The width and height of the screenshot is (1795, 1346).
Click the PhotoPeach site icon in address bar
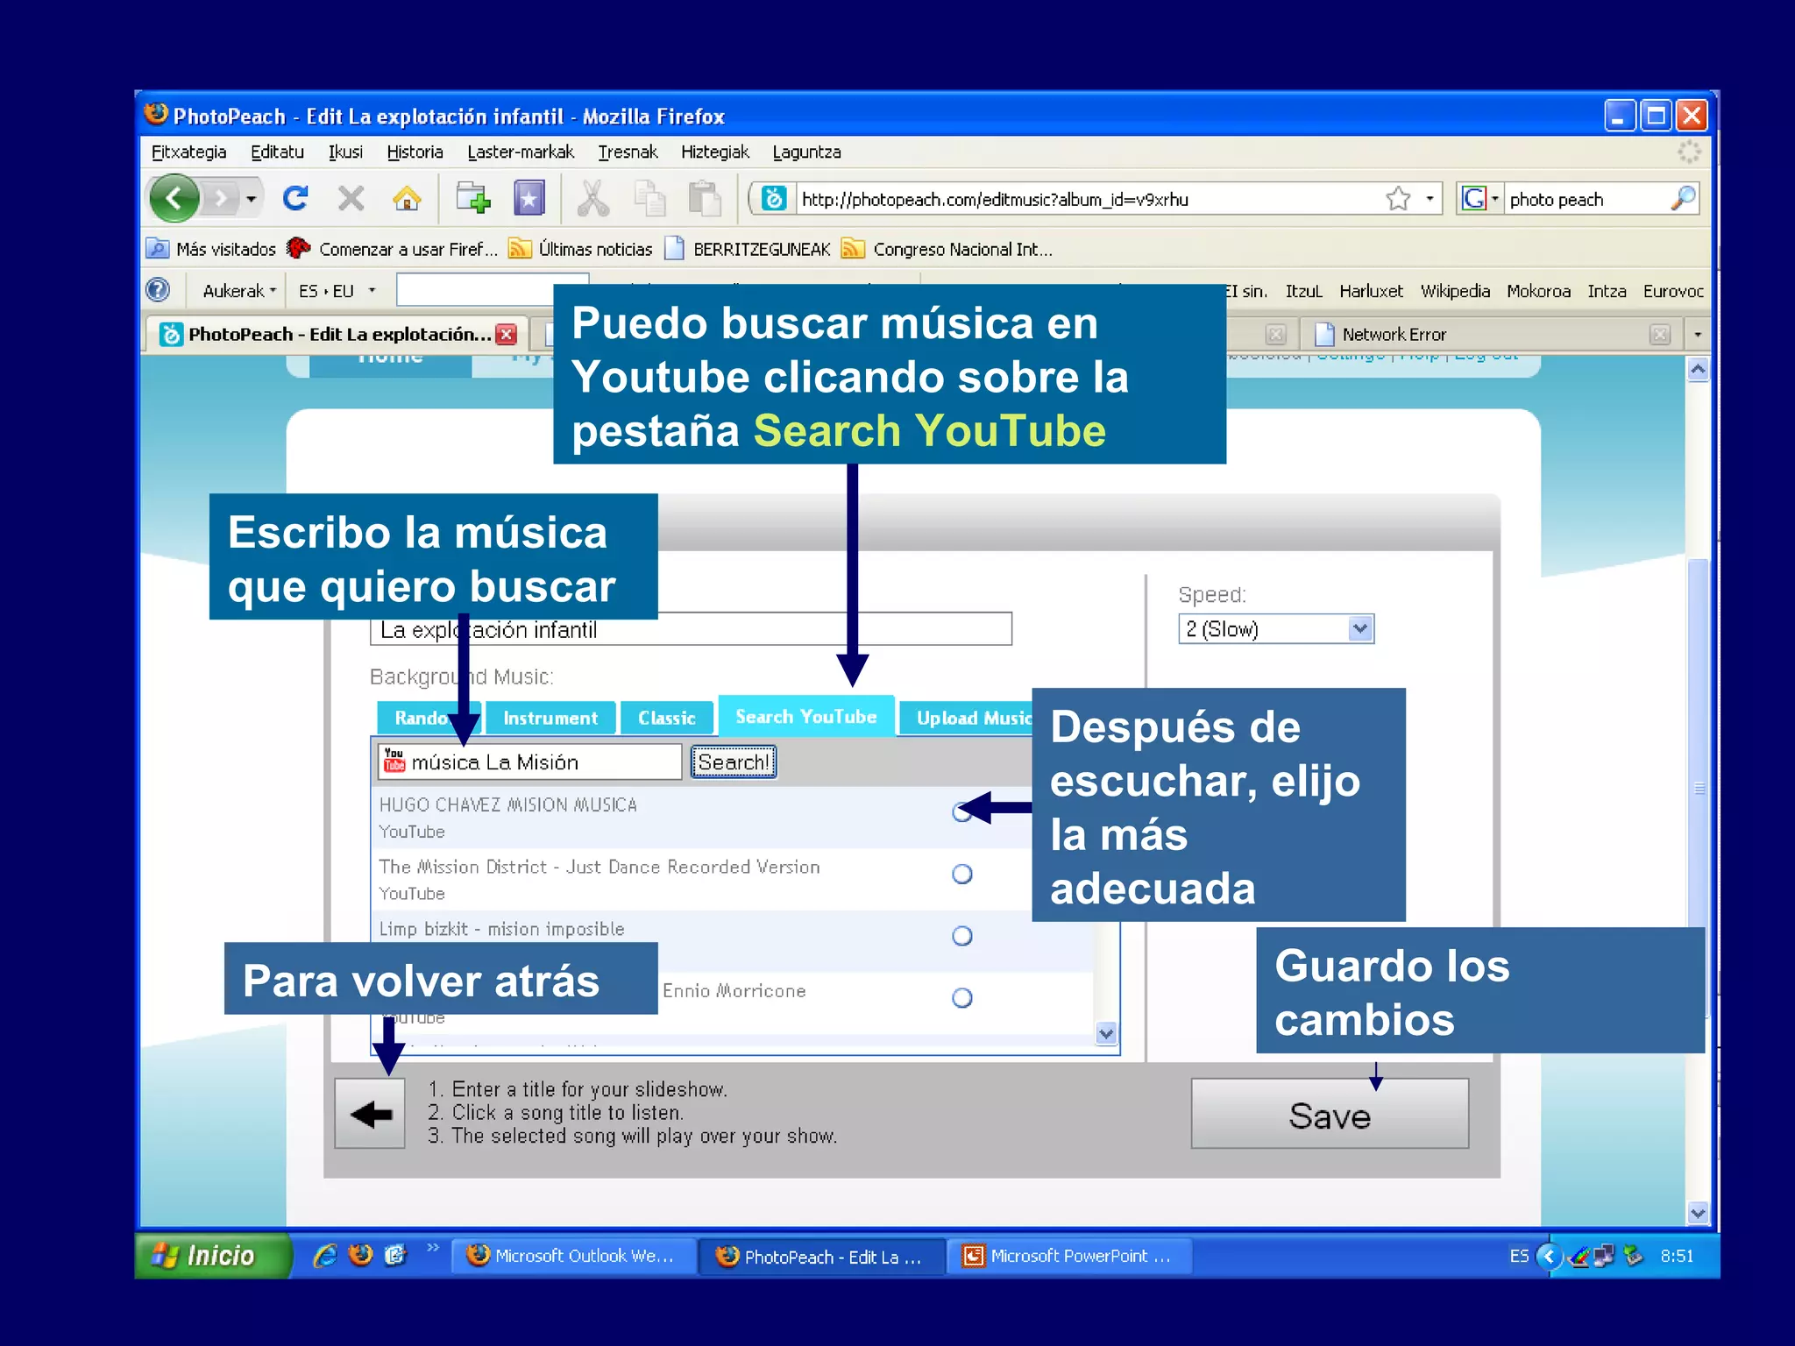click(x=774, y=199)
